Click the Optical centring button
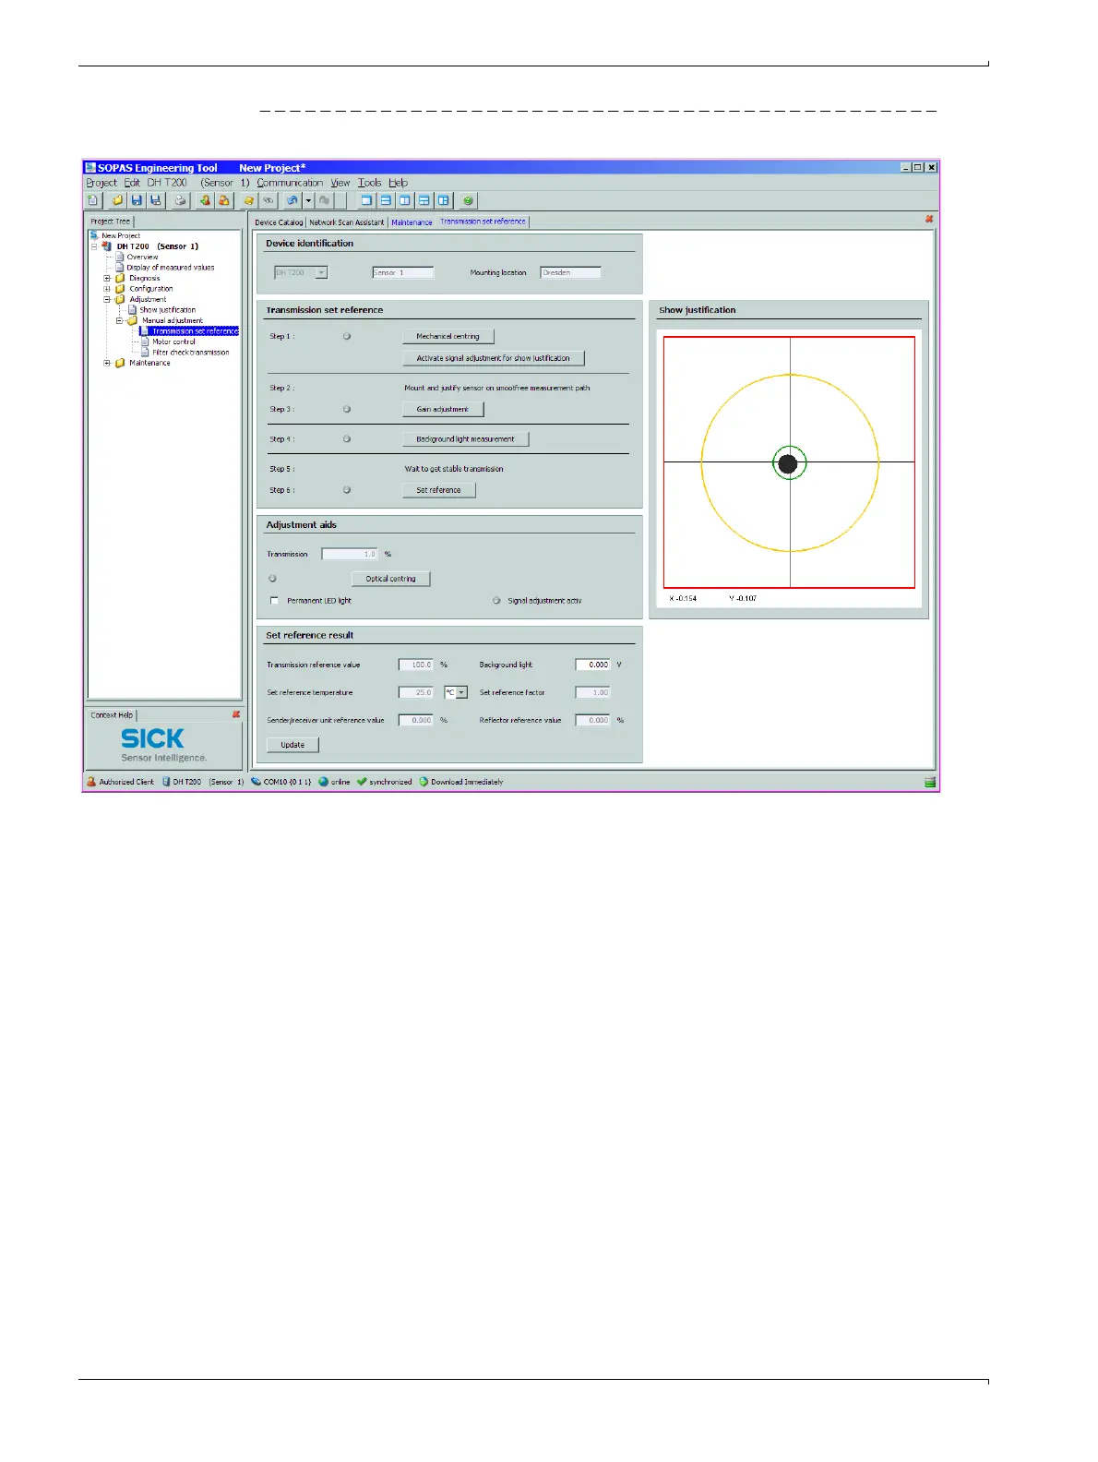This screenshot has height=1462, width=1098. [x=391, y=579]
